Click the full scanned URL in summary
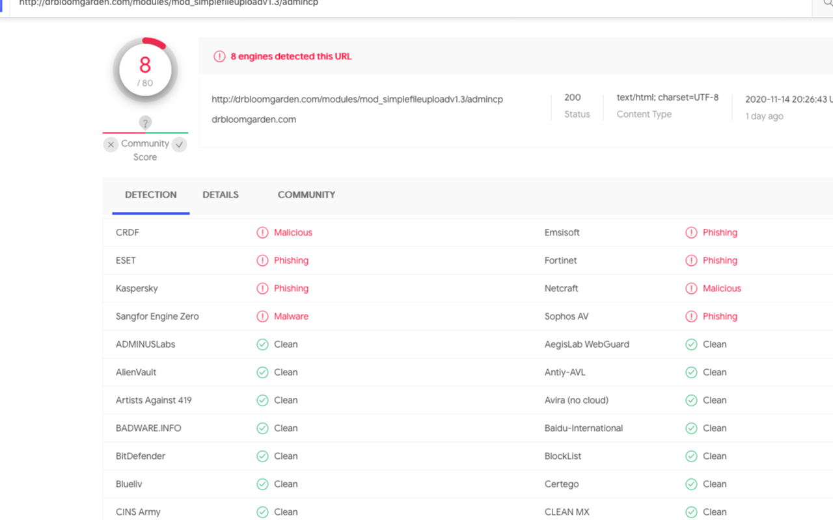The height and width of the screenshot is (520, 833). click(357, 99)
